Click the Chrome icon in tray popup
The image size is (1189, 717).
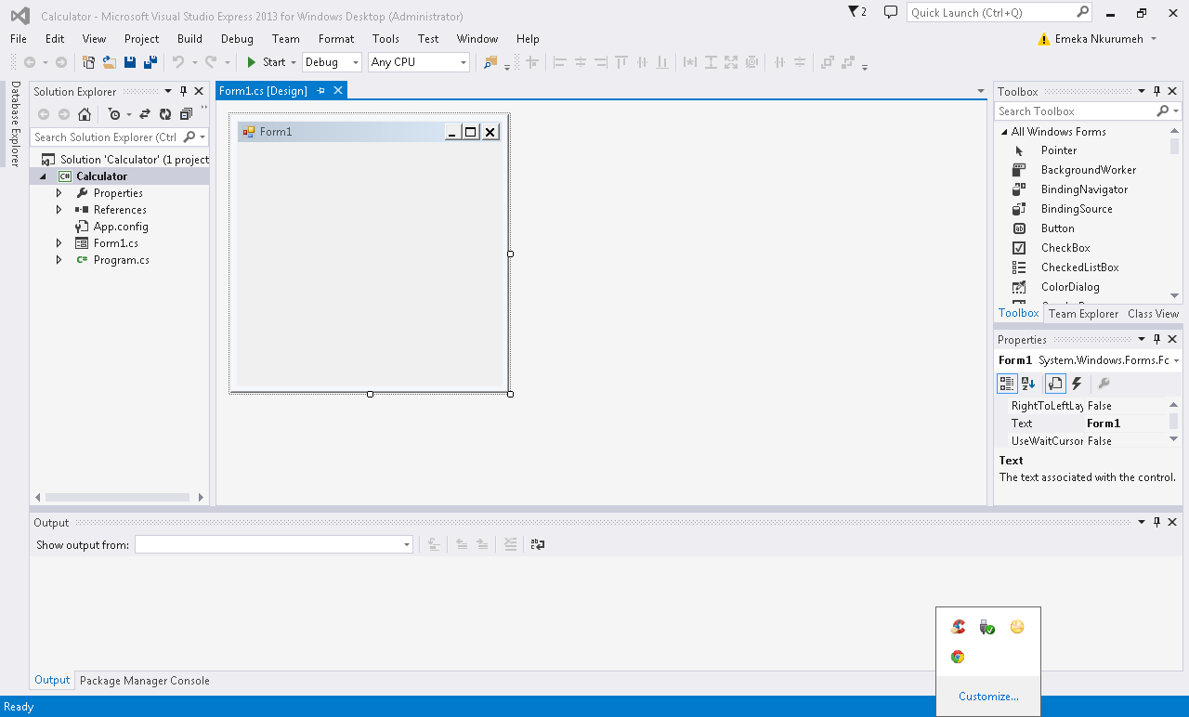[x=958, y=657]
